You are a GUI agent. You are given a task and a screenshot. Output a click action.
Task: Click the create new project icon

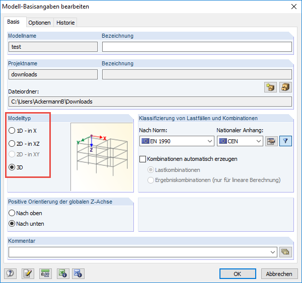point(271,87)
